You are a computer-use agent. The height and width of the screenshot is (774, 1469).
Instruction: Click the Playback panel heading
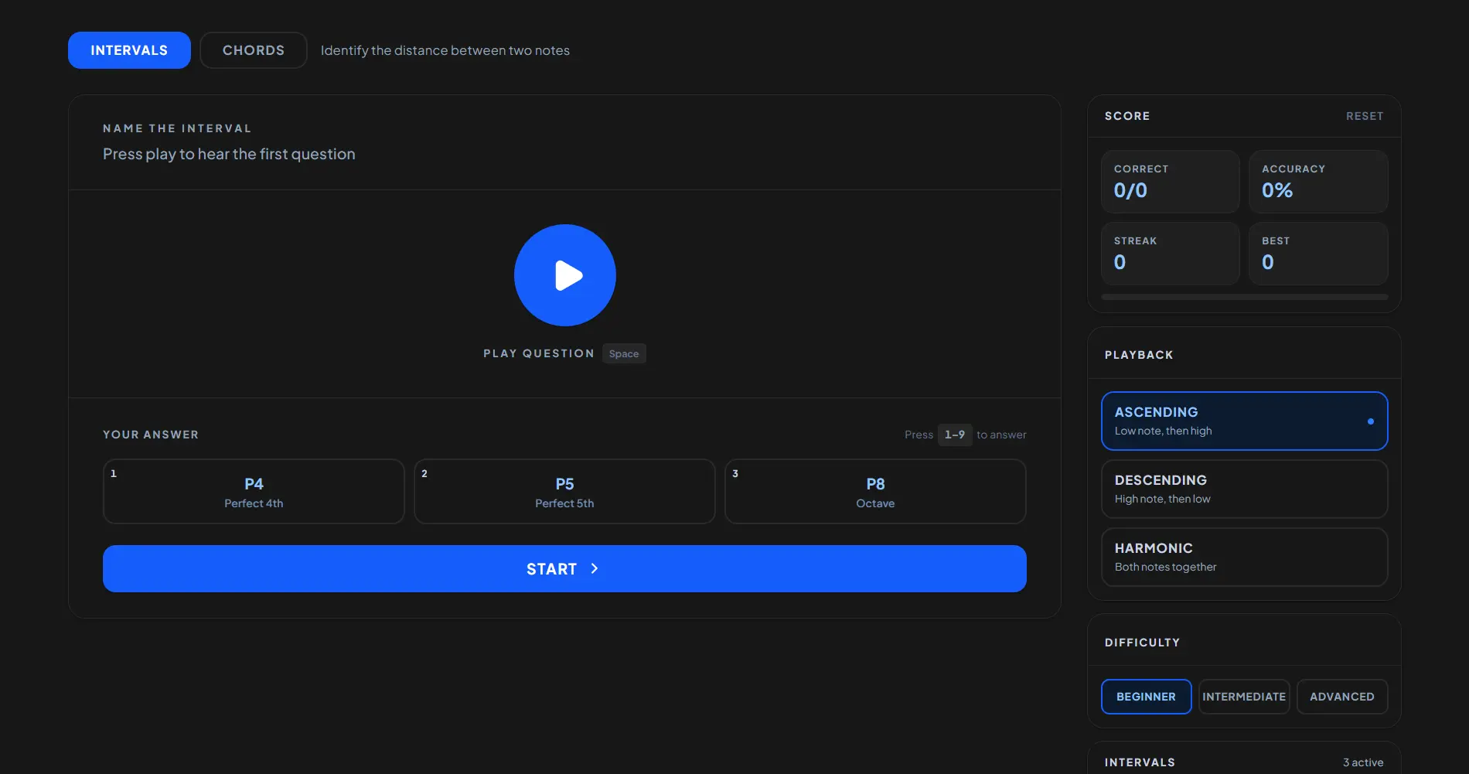1139,355
